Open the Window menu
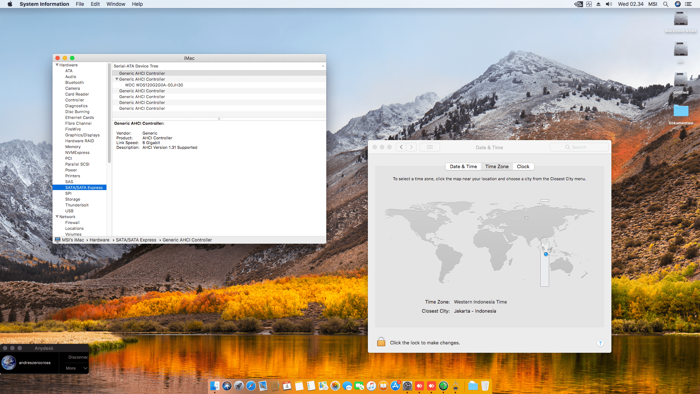Image resolution: width=700 pixels, height=394 pixels. (116, 4)
